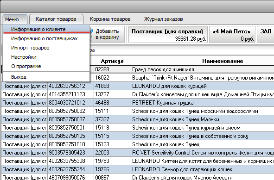Click barcode cell 4002633755308
This screenshot has height=180, width=274.
click(70, 161)
